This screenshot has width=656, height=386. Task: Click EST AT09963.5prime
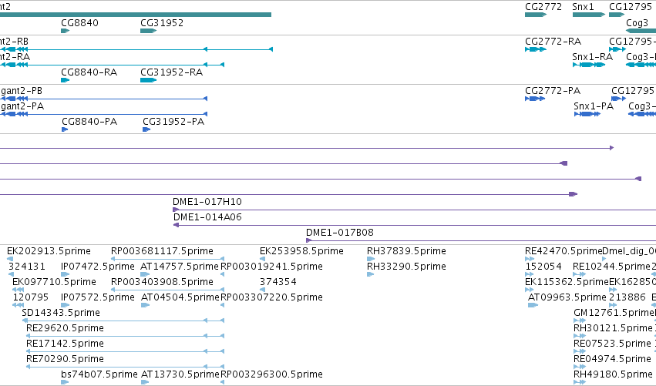pos(567,297)
